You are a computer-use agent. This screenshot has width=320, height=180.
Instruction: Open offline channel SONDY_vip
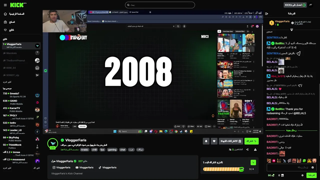[21, 75]
